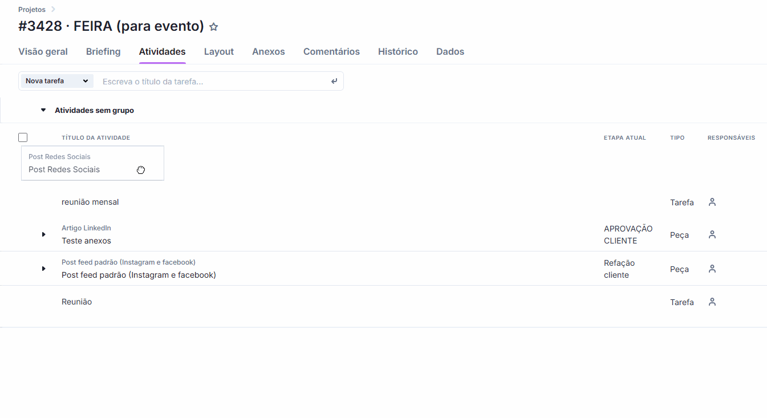This screenshot has width=767, height=418.
Task: Click the Atividades sem grupo label
Action: click(x=94, y=110)
